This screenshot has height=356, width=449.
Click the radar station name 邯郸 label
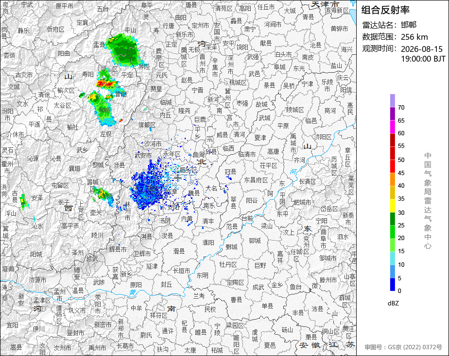coord(409,25)
